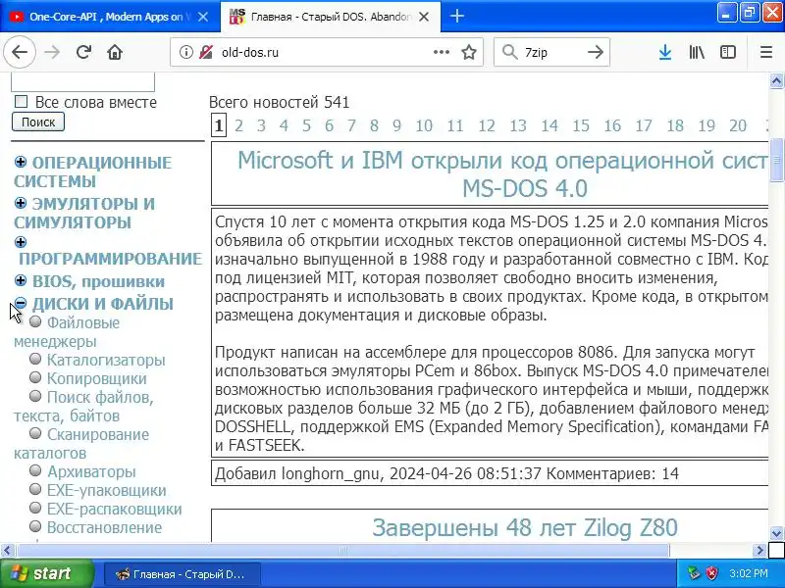The image size is (785, 588).
Task: Tick the Все слова вместе checkbox
Action: coord(21,102)
